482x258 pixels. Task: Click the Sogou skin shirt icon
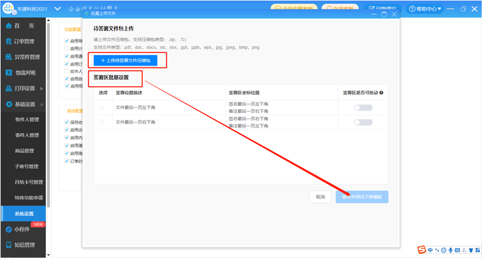click(x=471, y=250)
